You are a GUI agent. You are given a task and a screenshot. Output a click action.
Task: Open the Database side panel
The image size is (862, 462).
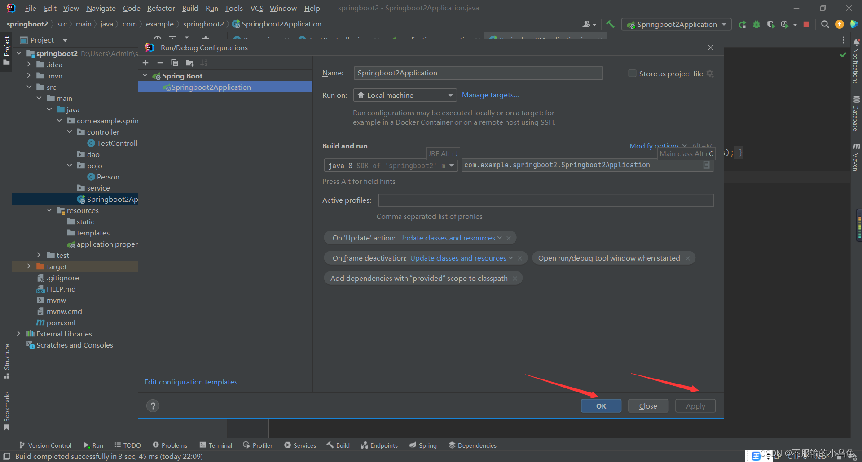[856, 113]
